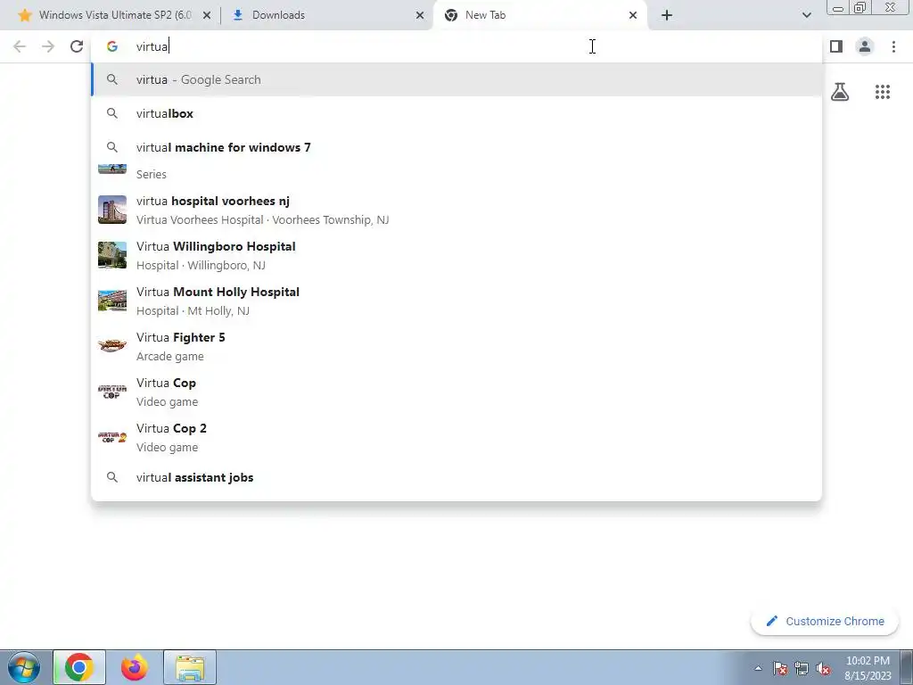Click the Willingboro Hospital thumbnail image
913x685 pixels.
112,255
